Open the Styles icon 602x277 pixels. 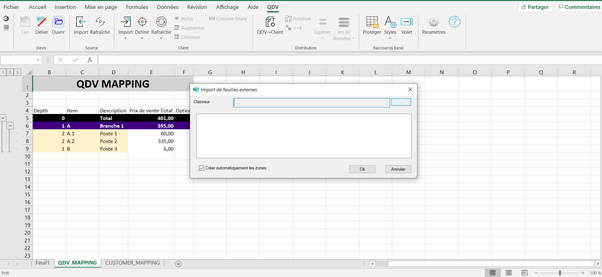390,22
